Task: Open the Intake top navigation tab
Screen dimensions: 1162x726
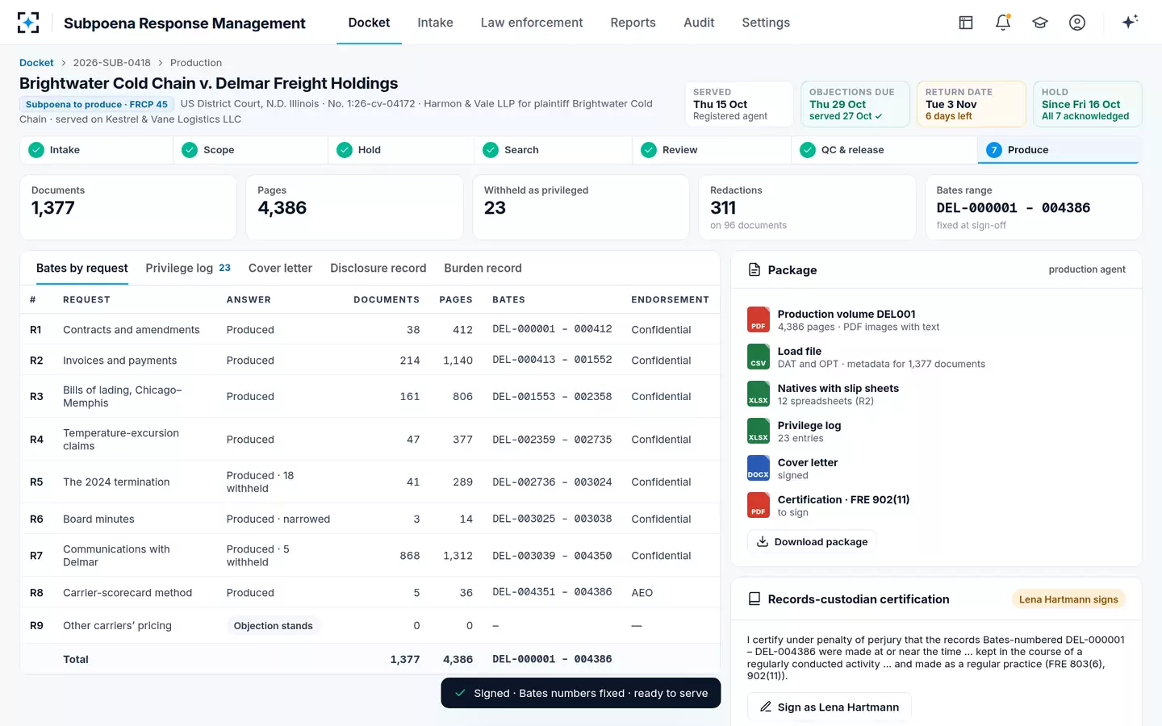Action: coord(435,23)
